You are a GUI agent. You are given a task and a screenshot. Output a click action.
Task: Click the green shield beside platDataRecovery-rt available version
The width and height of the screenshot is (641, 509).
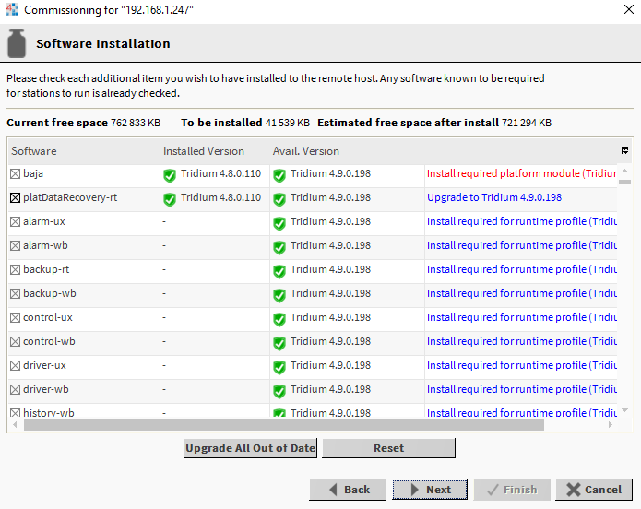point(279,198)
